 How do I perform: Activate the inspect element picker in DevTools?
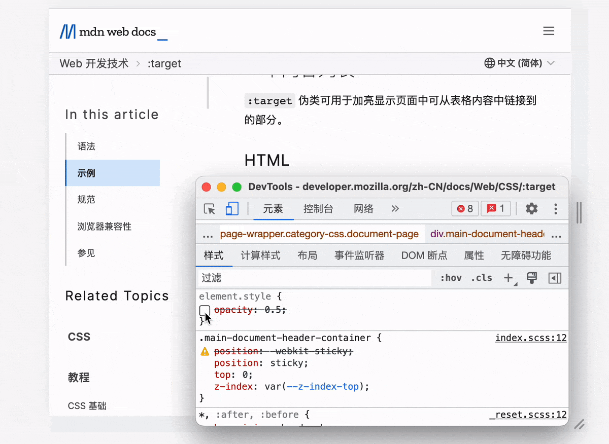tap(209, 209)
